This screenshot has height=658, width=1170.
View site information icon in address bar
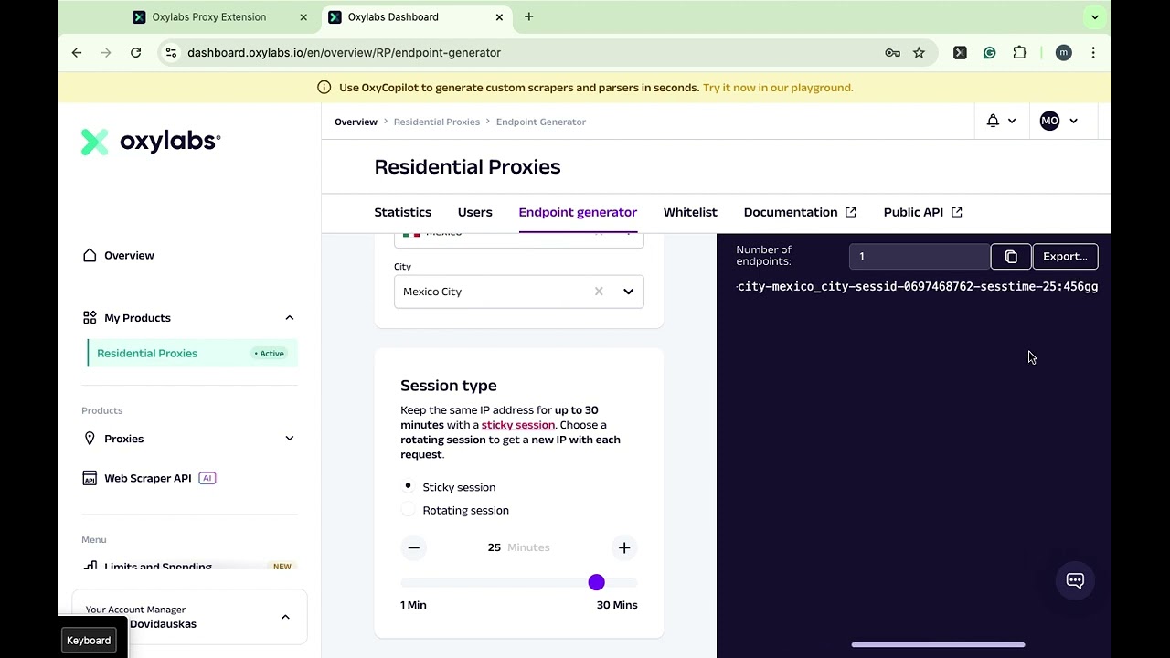[x=171, y=53]
